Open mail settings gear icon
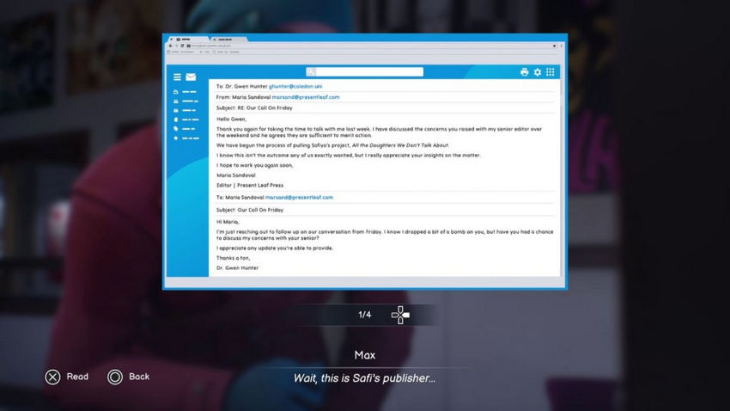This screenshot has height=411, width=730. pyautogui.click(x=538, y=72)
